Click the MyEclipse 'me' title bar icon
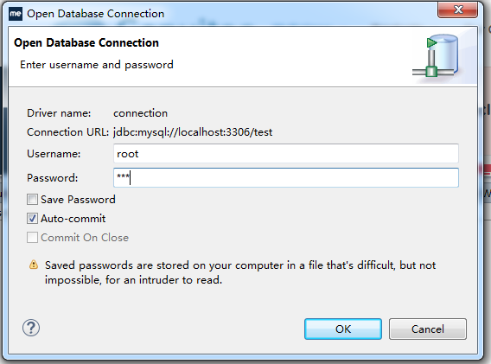Viewport: 491px width, 364px height. pyautogui.click(x=16, y=14)
